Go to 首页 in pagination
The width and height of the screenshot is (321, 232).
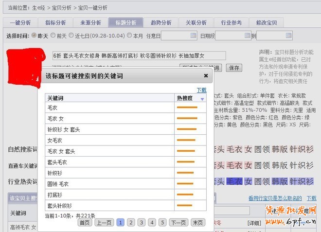pos(85,223)
